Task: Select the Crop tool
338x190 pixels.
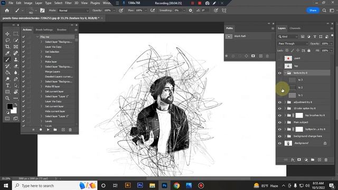Action: coord(7,47)
